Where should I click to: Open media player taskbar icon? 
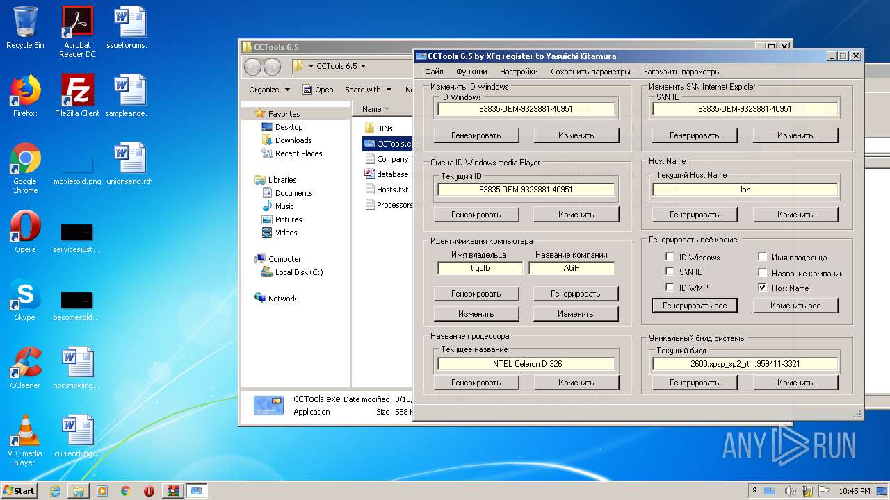[102, 491]
